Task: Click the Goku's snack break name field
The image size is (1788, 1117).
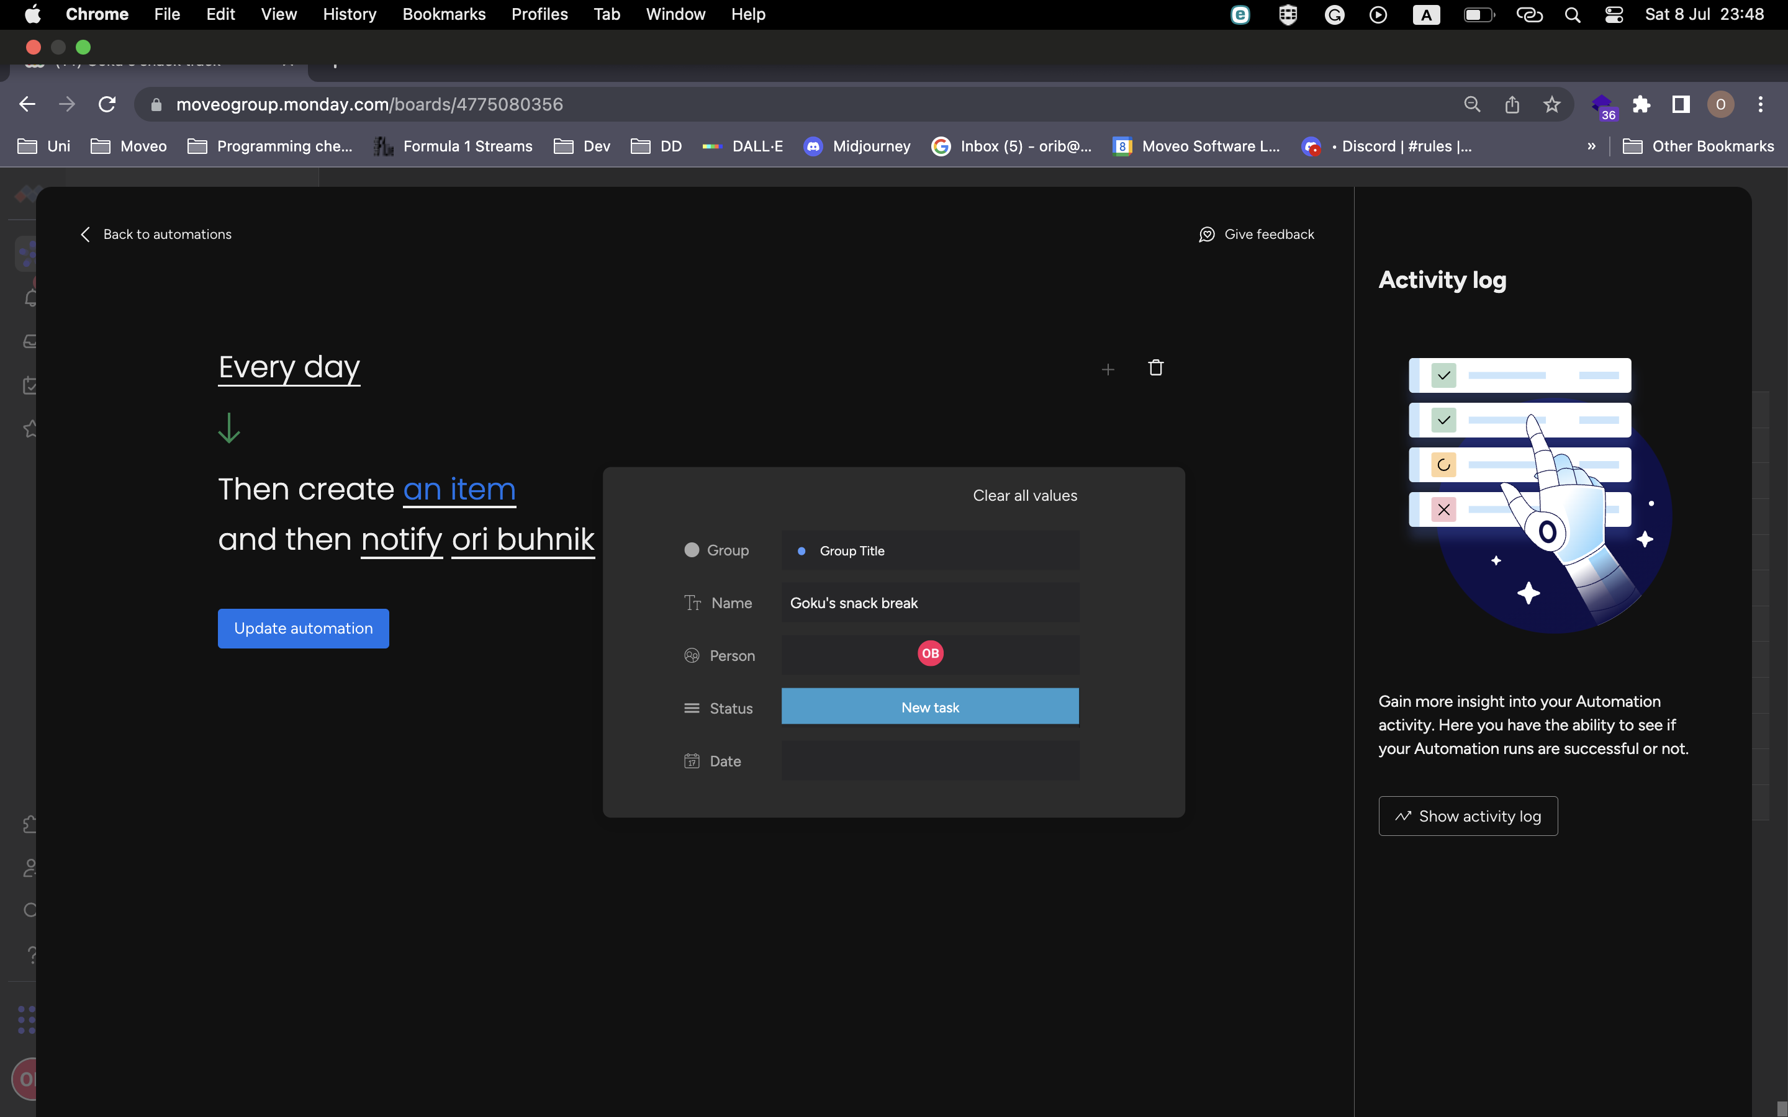Action: (929, 603)
